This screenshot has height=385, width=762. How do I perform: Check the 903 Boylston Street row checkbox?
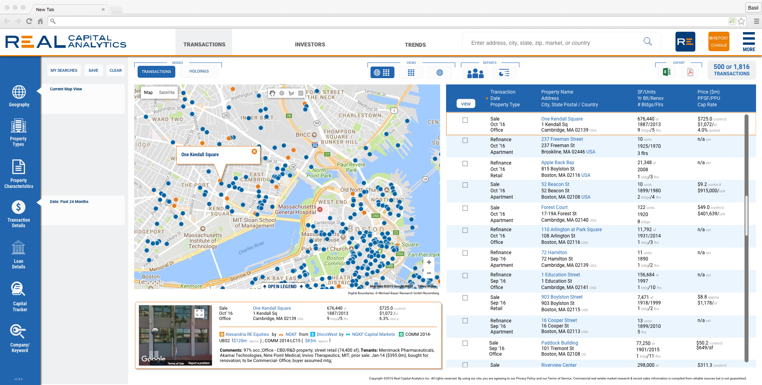465,298
